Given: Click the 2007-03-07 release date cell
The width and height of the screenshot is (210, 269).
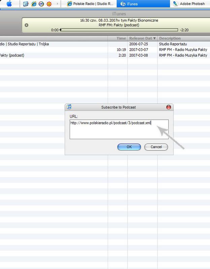Looking at the screenshot, I should pyautogui.click(x=138, y=49).
